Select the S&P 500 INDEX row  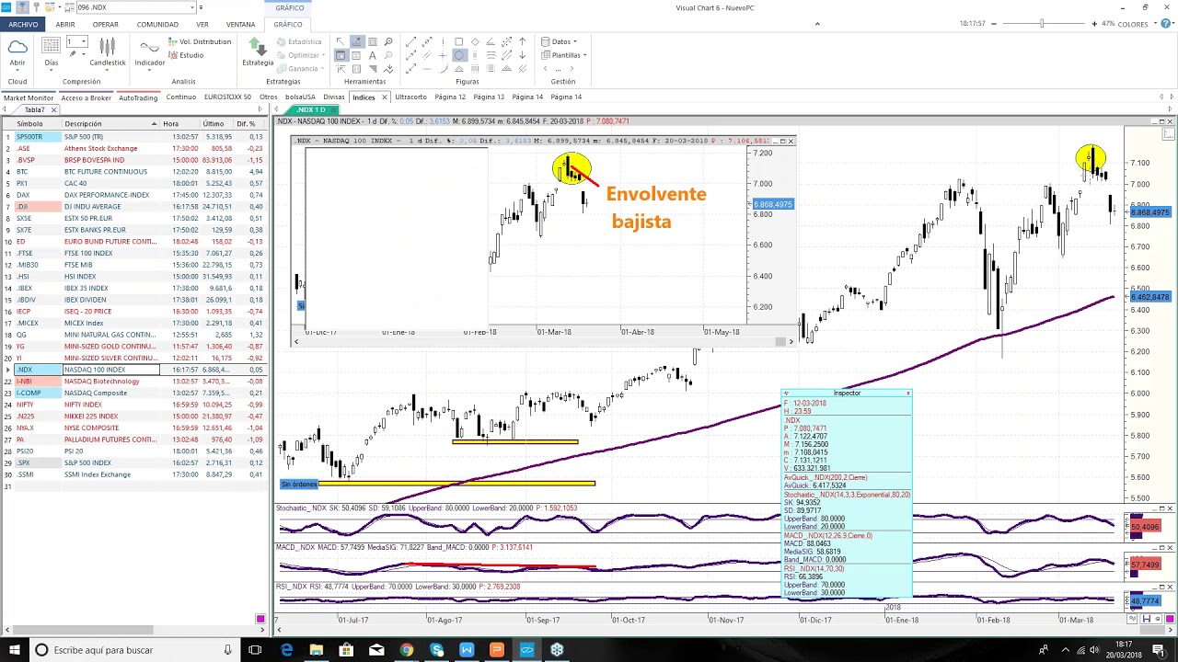point(133,462)
